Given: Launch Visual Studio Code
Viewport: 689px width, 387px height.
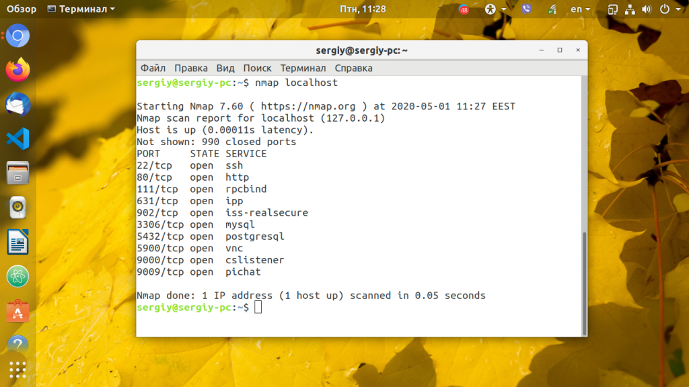Looking at the screenshot, I should [18, 138].
